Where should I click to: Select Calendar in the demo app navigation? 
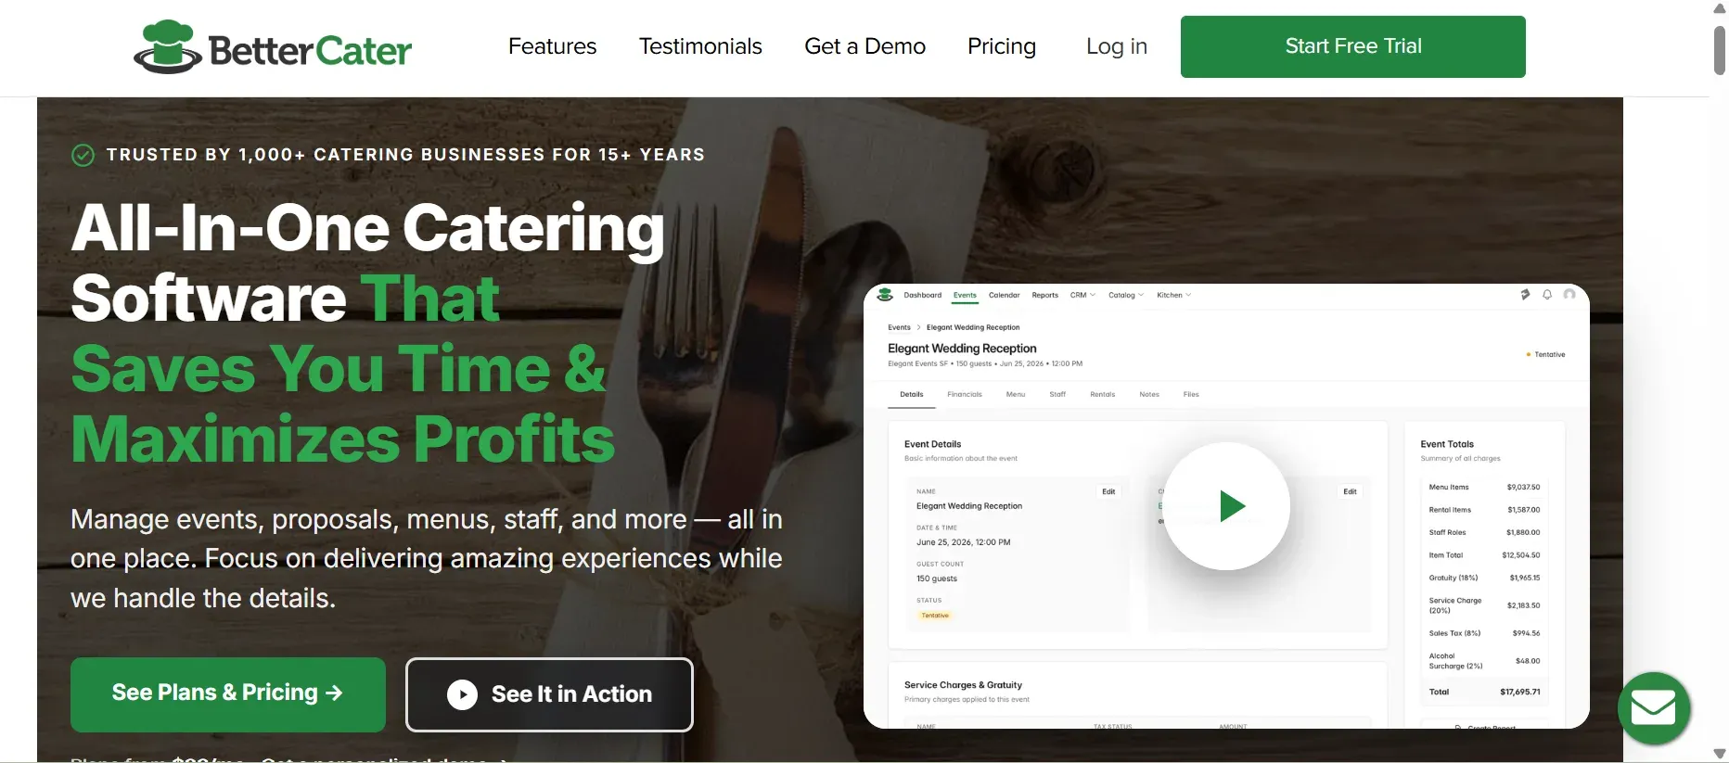click(x=1004, y=296)
